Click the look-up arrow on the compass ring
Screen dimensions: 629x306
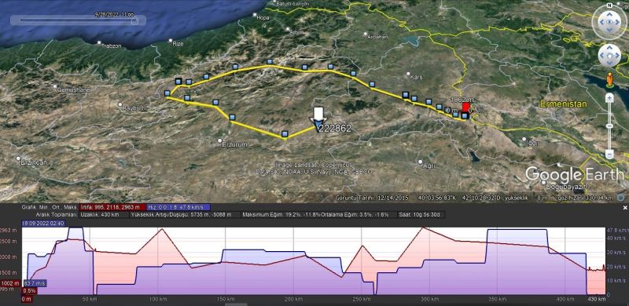point(609,13)
